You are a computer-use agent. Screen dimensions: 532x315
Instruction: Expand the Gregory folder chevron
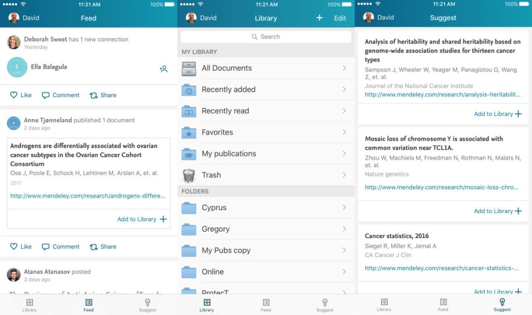coord(344,229)
